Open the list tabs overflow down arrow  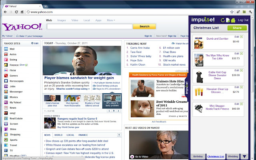[x=244, y=156]
